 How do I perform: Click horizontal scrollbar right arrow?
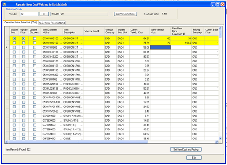coord(217,142)
